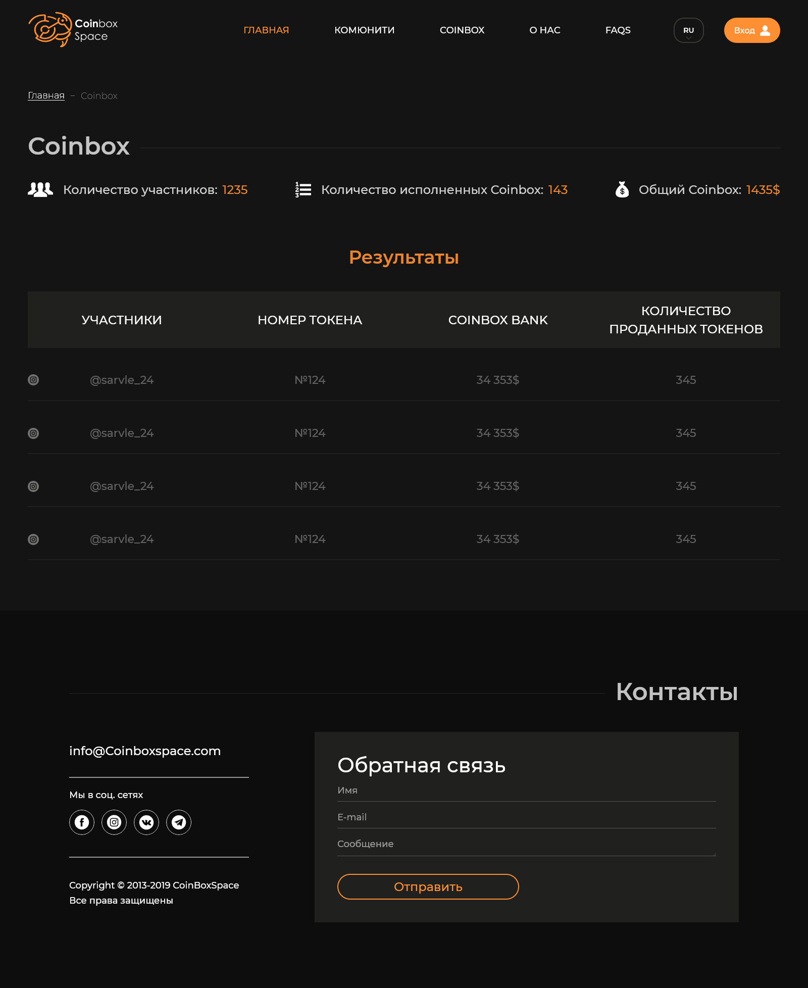Open the Telegram social icon
808x988 pixels.
[x=179, y=822]
